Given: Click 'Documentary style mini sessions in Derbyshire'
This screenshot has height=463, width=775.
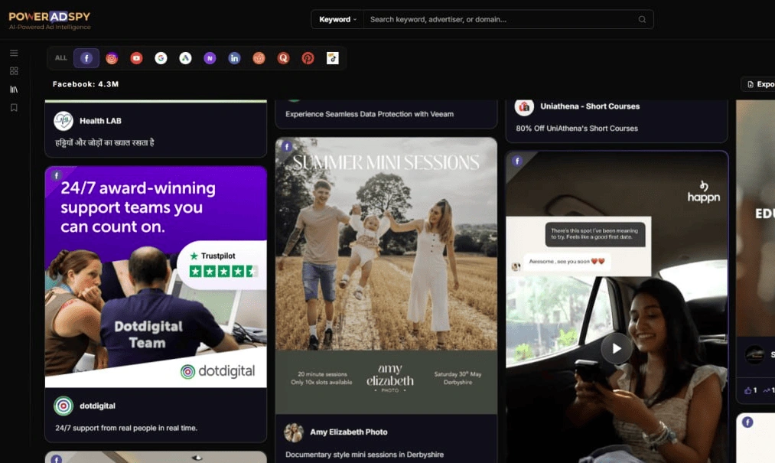Looking at the screenshot, I should click(364, 455).
